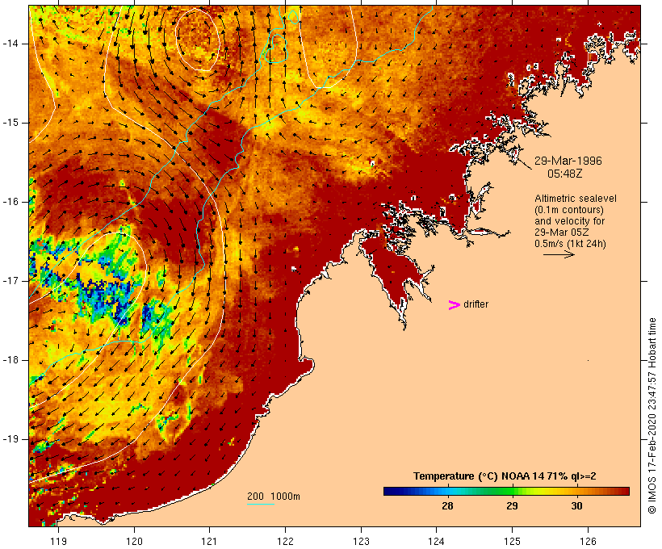Viewport: 662px width, 549px height.
Task: Click the "(0.1m contours)" text line
Action: click(x=569, y=210)
